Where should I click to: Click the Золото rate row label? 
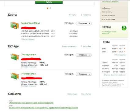tap(105, 63)
